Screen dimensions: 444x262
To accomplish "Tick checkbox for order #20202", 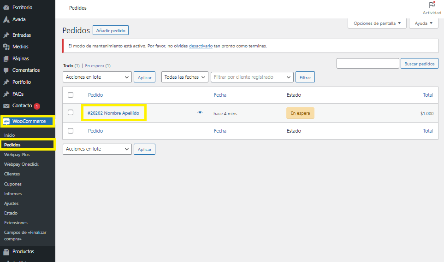I will [71, 113].
